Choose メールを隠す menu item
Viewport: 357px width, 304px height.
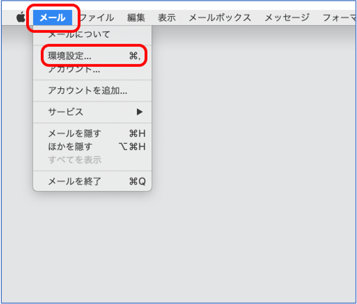92,133
